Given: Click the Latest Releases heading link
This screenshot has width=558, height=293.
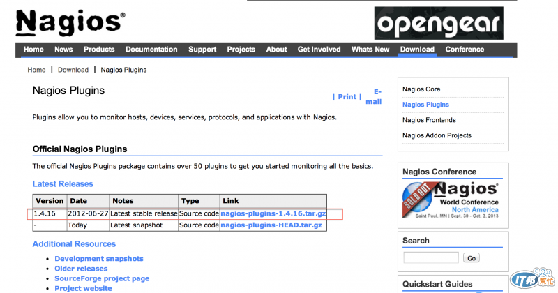Looking at the screenshot, I should [63, 184].
